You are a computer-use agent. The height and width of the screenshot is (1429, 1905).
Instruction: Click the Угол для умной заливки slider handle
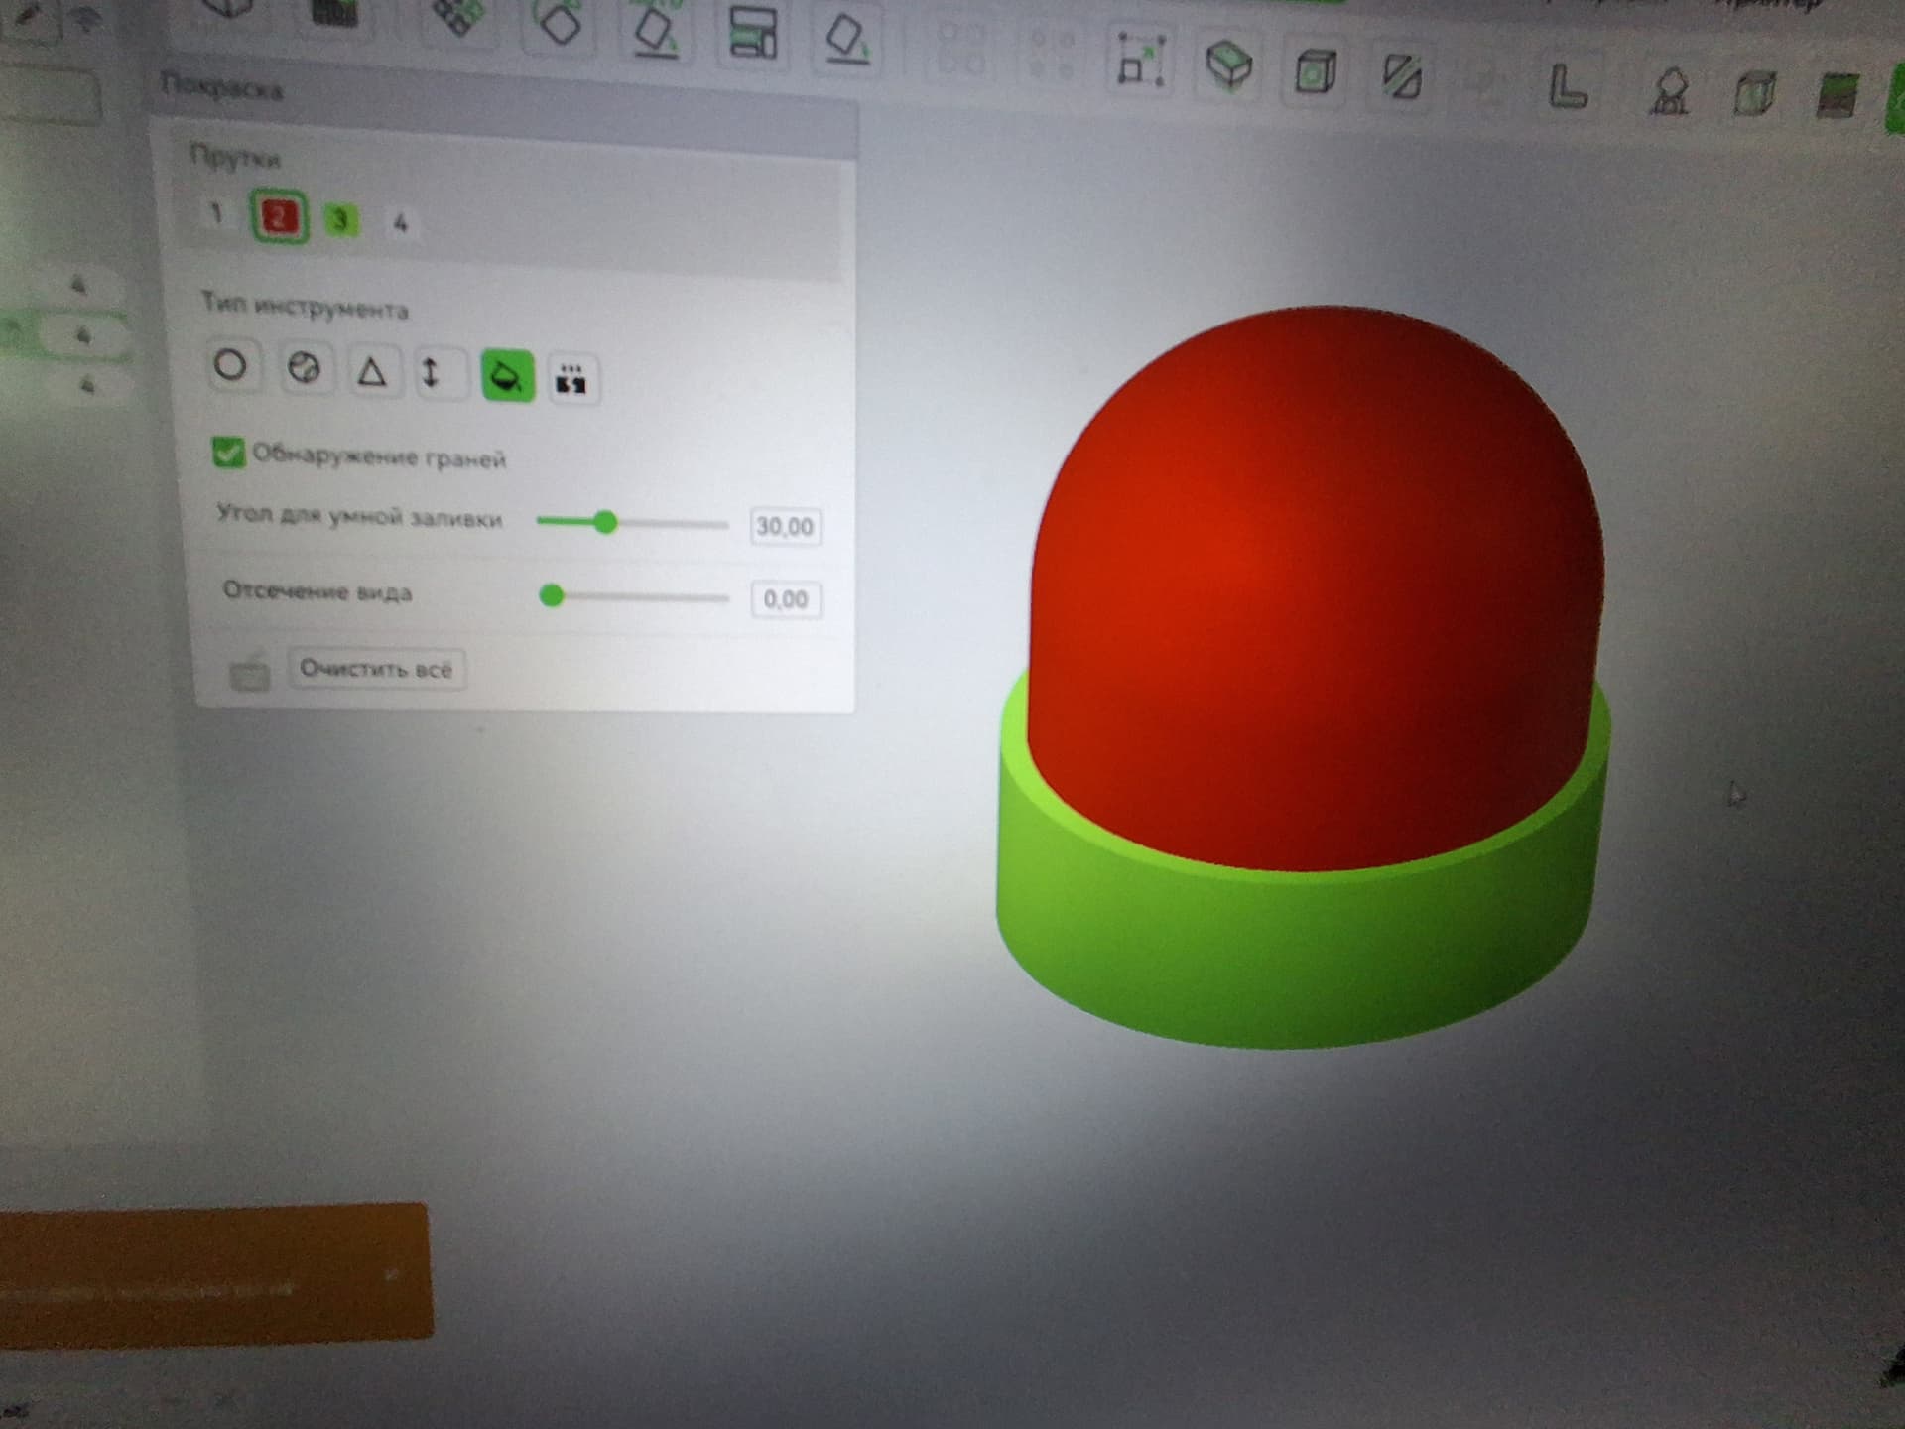(x=605, y=522)
